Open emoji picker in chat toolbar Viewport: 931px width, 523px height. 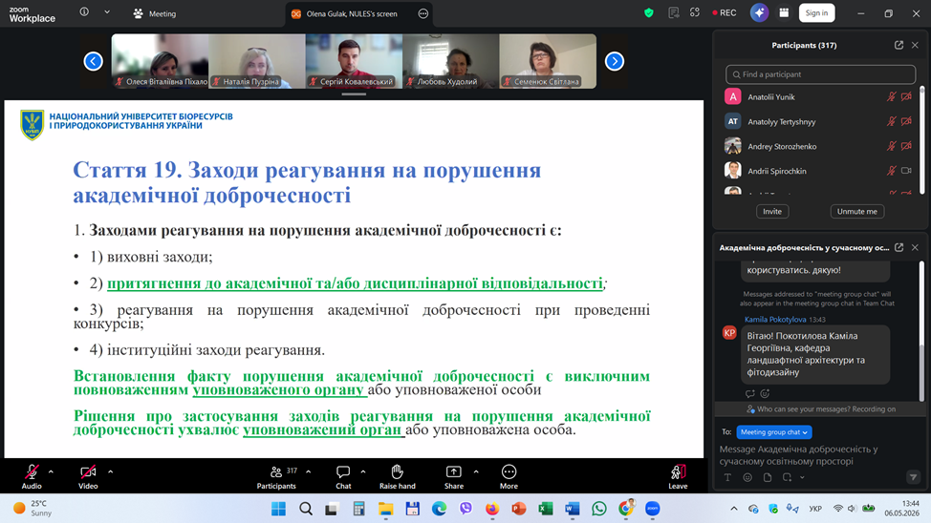(747, 477)
